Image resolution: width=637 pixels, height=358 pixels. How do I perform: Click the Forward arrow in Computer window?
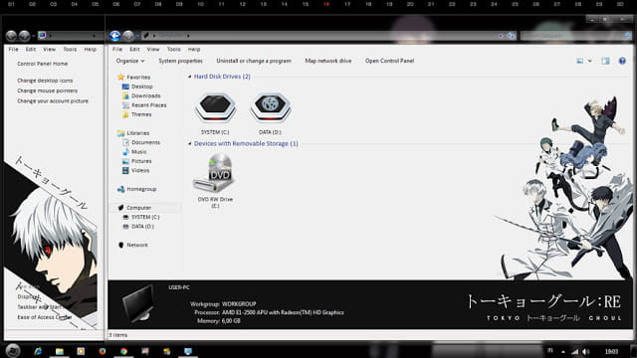click(128, 36)
